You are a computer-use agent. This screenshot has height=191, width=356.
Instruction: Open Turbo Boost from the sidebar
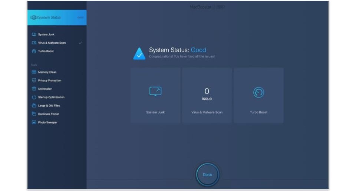46,51
